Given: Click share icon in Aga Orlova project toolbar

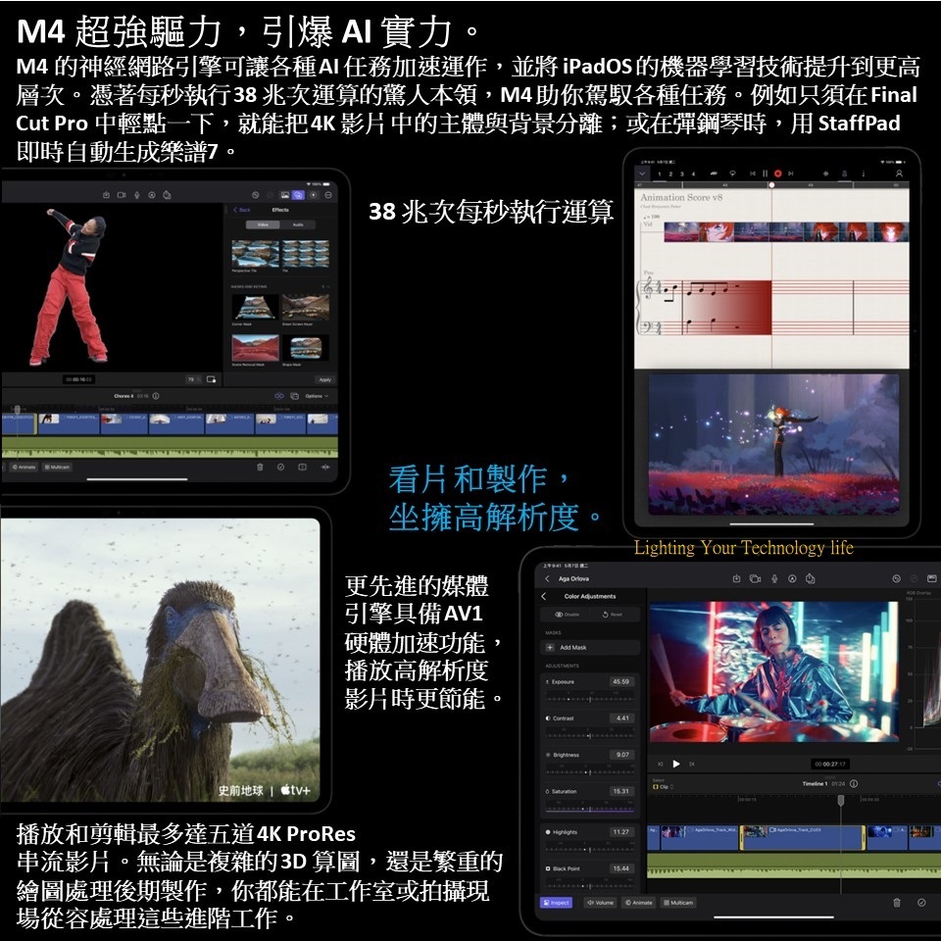Looking at the screenshot, I should coord(811,579).
